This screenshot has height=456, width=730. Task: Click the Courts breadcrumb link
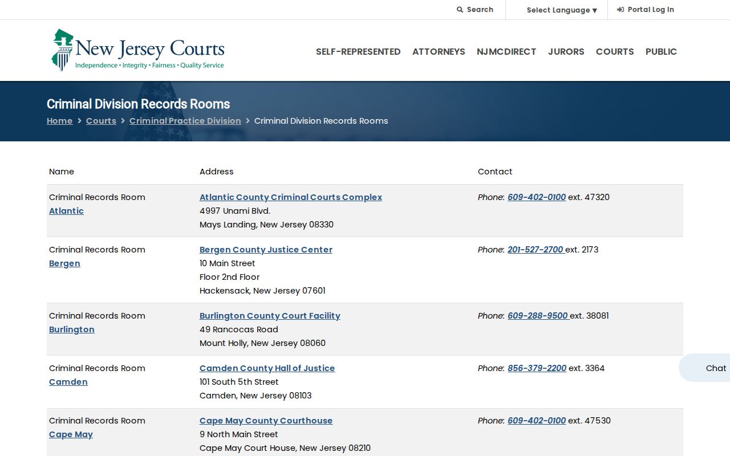coord(101,121)
